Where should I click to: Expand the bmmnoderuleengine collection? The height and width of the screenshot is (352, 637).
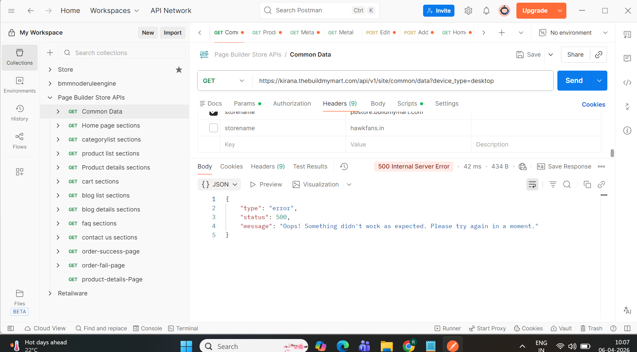[50, 84]
